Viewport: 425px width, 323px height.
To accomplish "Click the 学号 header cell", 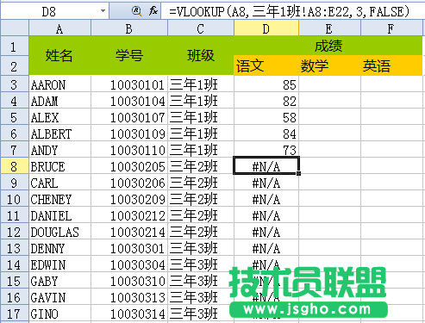I will [x=129, y=55].
